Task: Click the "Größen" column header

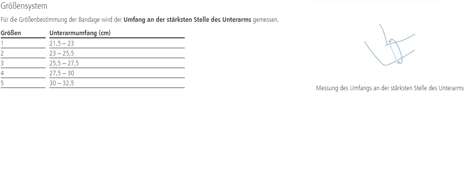Action: (x=11, y=33)
